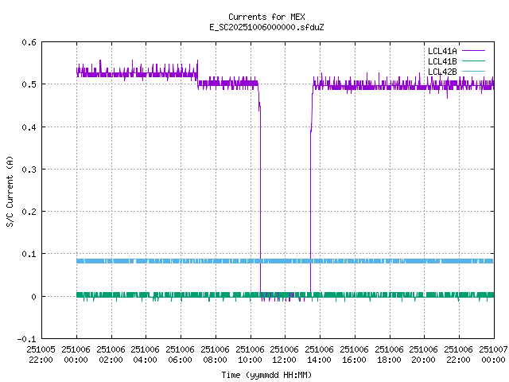Click the purple LCL41A vertical drop to zero
This screenshot has width=509, height=382.
click(x=261, y=199)
